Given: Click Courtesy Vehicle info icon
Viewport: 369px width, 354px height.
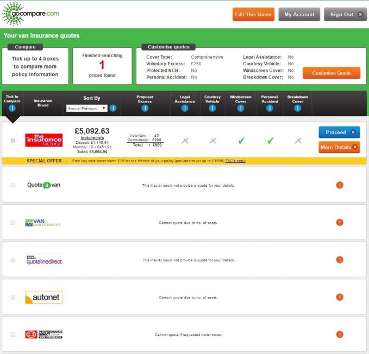Looking at the screenshot, I should click(x=212, y=108).
